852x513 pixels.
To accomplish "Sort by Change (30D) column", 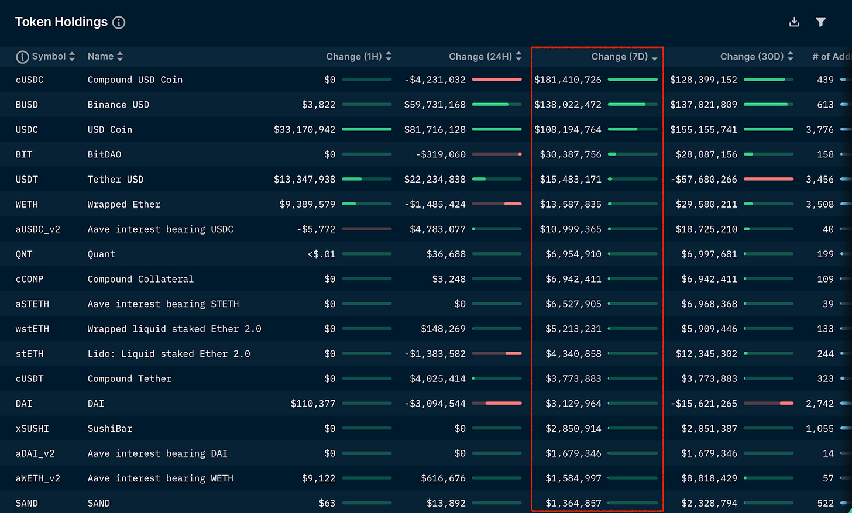I will coord(757,57).
